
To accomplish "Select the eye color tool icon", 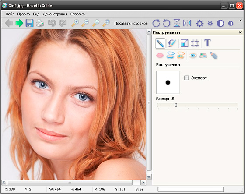I will [192, 55].
